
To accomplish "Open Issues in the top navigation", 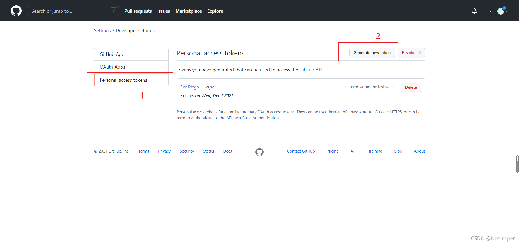I will (x=164, y=11).
